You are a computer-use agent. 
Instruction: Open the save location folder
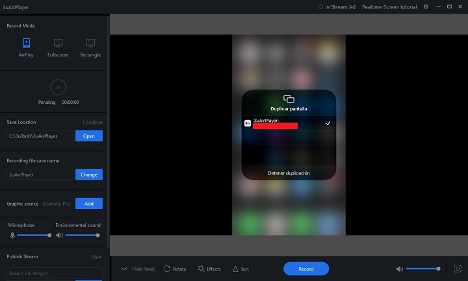click(x=89, y=136)
